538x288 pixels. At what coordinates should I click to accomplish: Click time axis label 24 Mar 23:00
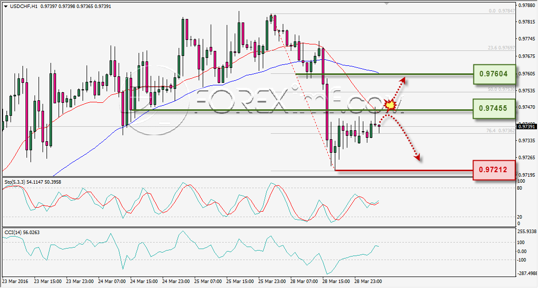click(176, 281)
